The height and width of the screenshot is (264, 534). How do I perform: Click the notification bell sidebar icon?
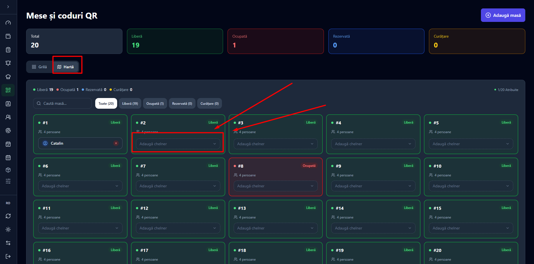tap(8, 63)
